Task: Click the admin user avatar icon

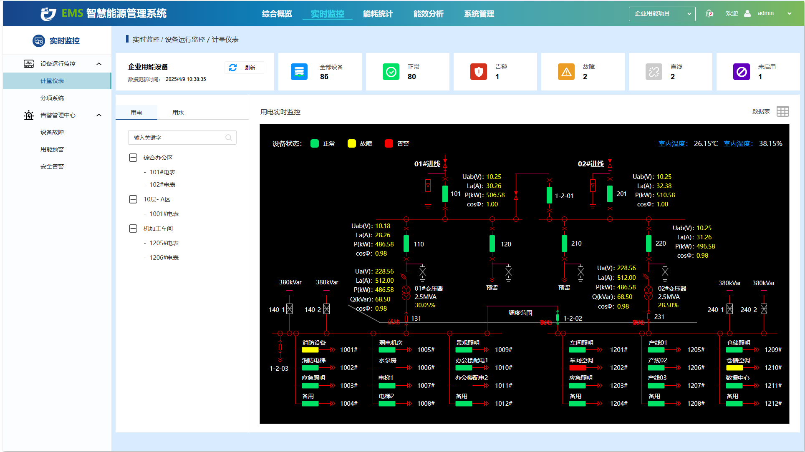Action: [x=747, y=13]
